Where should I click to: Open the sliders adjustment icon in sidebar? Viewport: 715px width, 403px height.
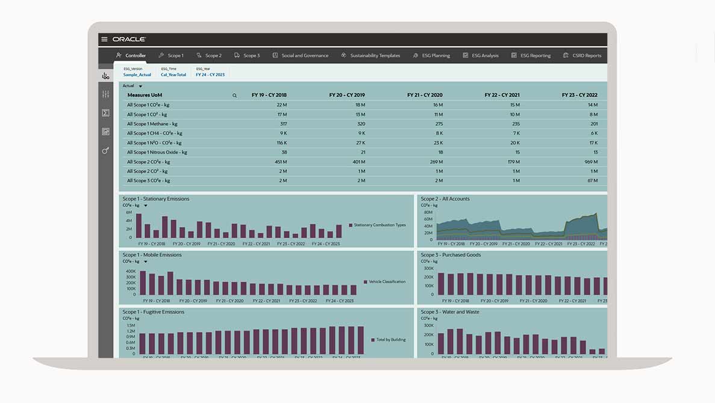(105, 94)
